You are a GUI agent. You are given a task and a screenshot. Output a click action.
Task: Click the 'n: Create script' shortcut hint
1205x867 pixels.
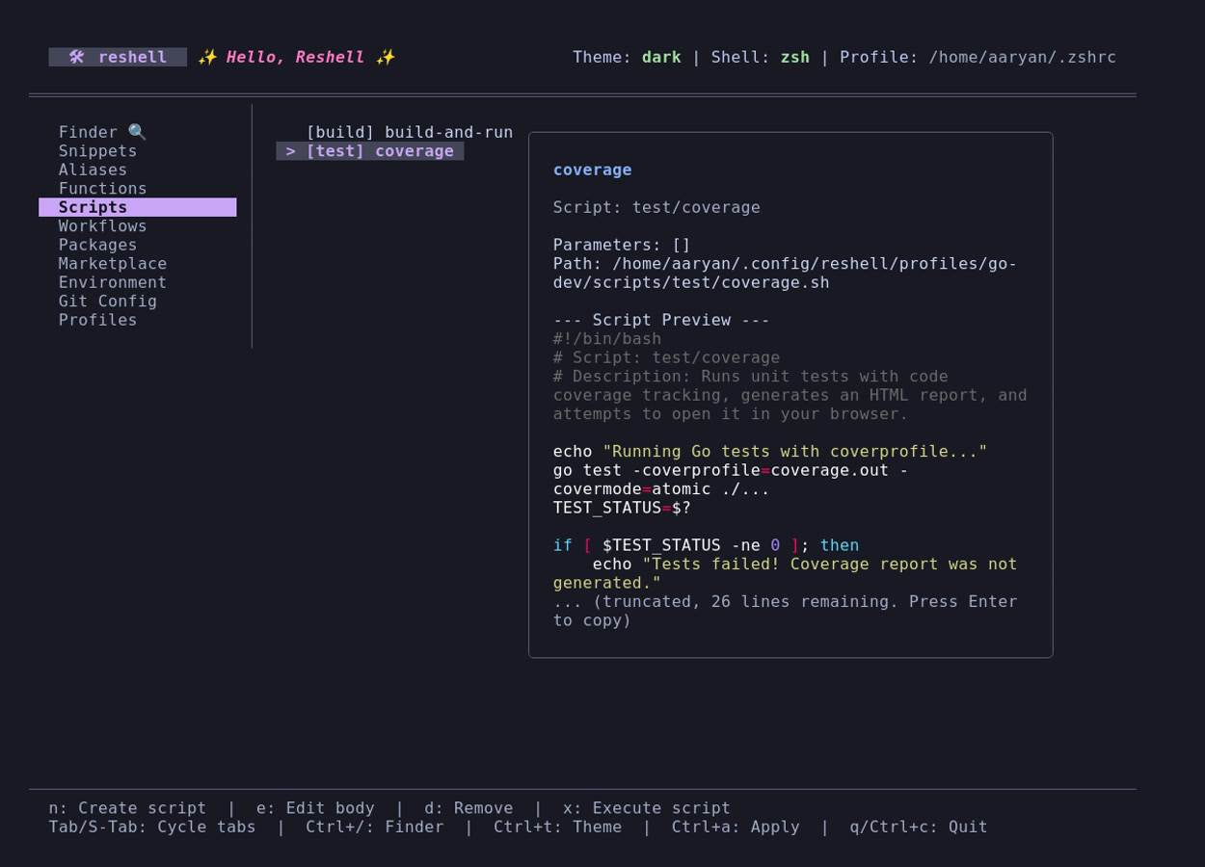coord(127,808)
